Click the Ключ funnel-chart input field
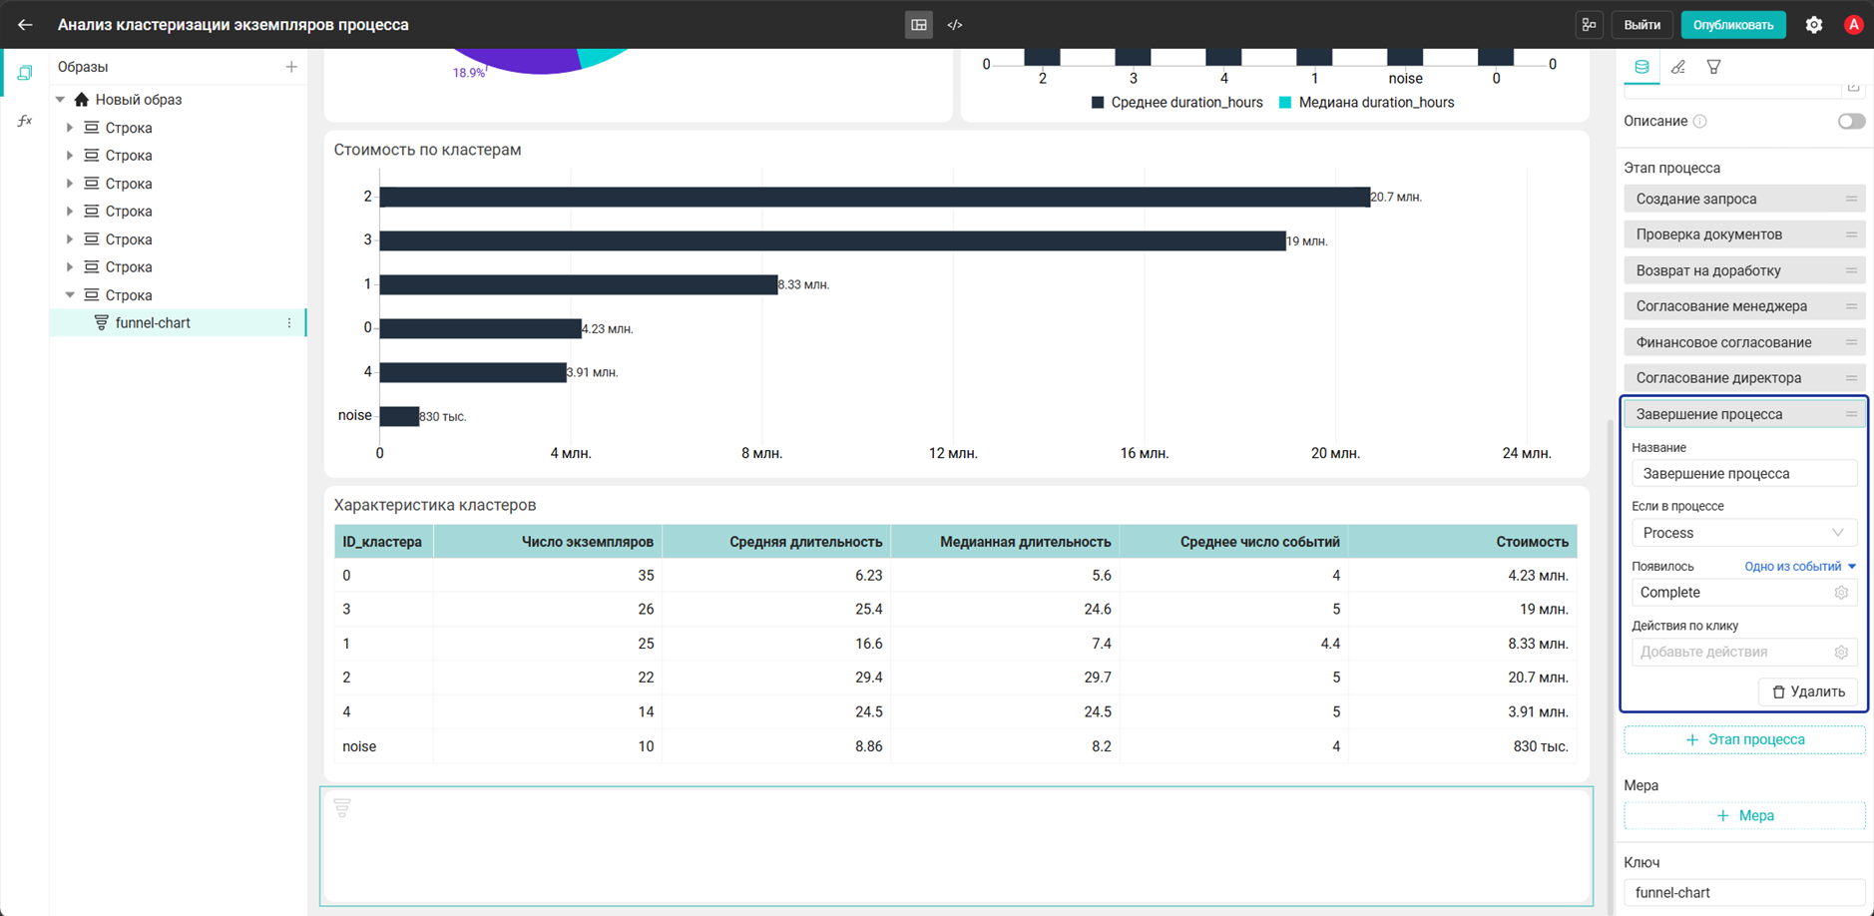This screenshot has height=916, width=1874. [x=1744, y=893]
